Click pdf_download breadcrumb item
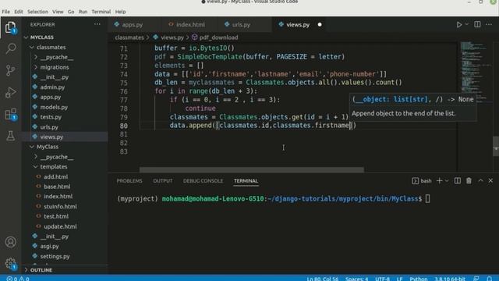The height and width of the screenshot is (281, 499). tap(218, 37)
